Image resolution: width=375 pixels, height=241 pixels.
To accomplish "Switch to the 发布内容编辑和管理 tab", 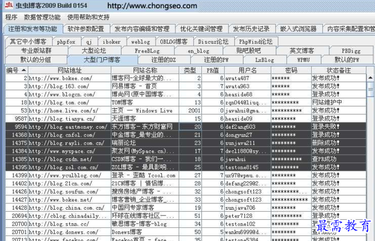I will (142, 29).
